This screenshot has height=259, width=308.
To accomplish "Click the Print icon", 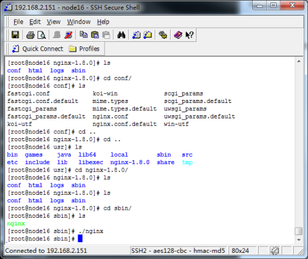I will [30, 35].
